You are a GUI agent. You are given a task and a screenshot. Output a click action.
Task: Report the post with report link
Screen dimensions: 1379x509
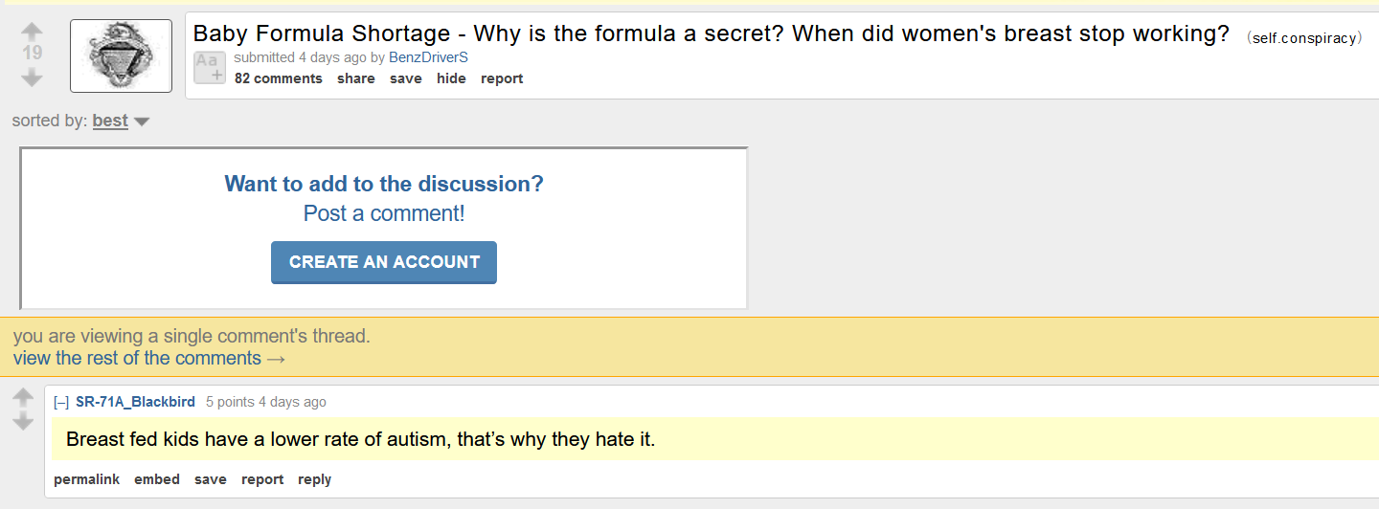click(x=502, y=78)
